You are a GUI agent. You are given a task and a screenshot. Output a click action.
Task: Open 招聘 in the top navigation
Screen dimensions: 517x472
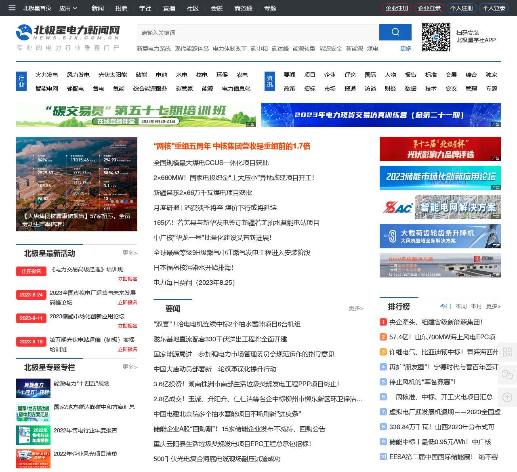121,8
